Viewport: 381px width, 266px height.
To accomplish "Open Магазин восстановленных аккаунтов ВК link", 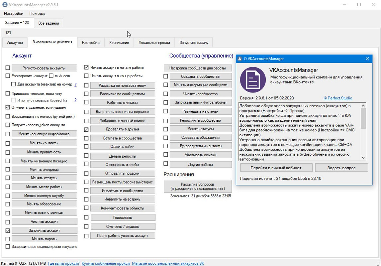I will coord(168,263).
